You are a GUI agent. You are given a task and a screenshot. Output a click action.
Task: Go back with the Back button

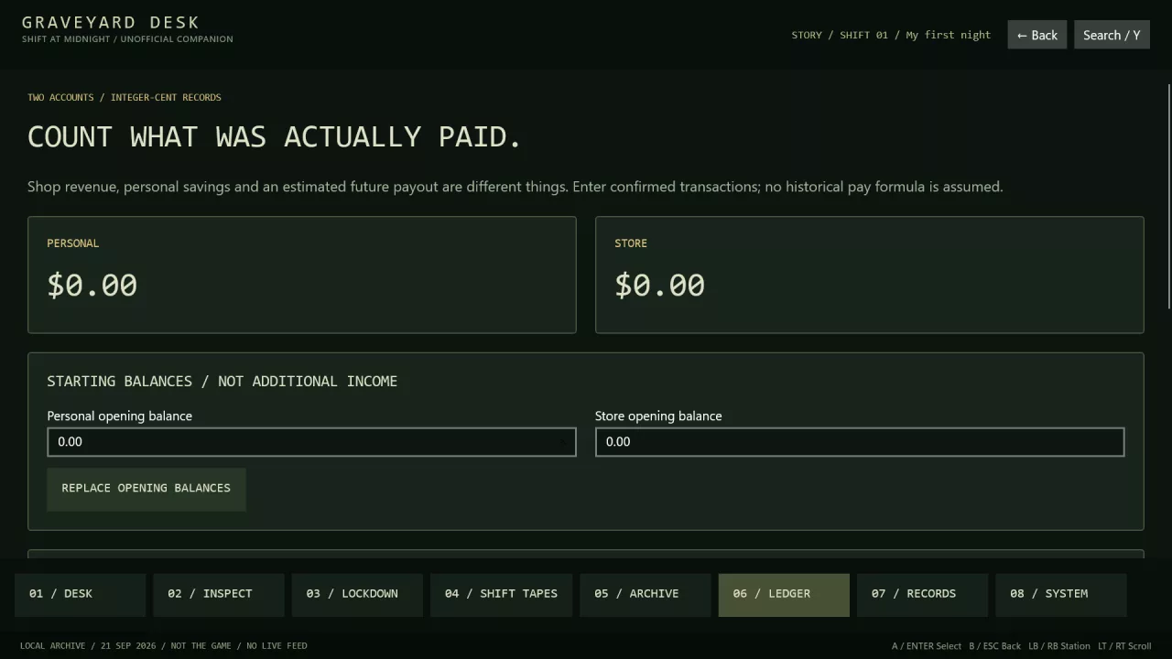[x=1036, y=35]
